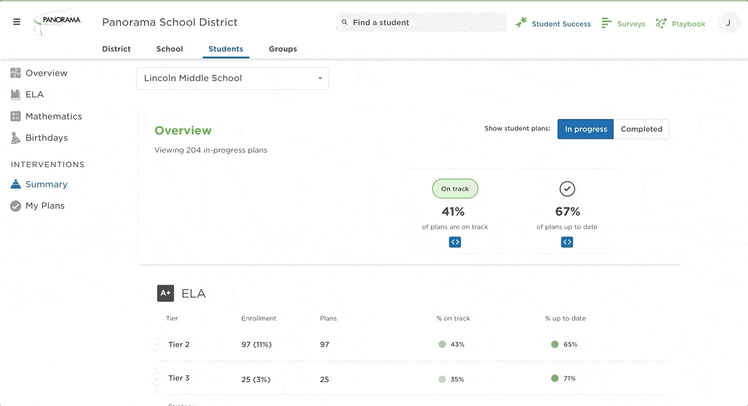The image size is (748, 406).
Task: Expand the Tier 3 row
Action: (x=157, y=378)
